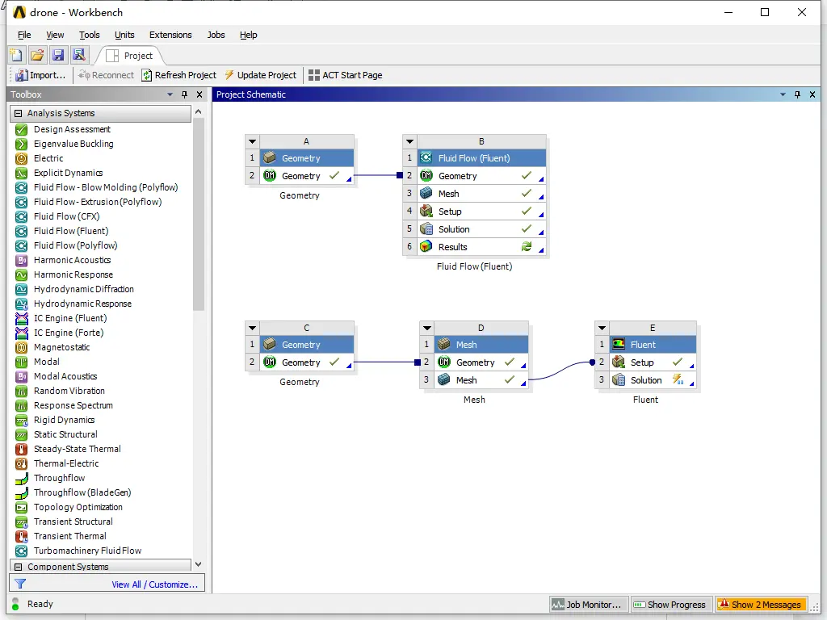
Task: Click the Explicit Dynamics icon
Action: coord(21,173)
